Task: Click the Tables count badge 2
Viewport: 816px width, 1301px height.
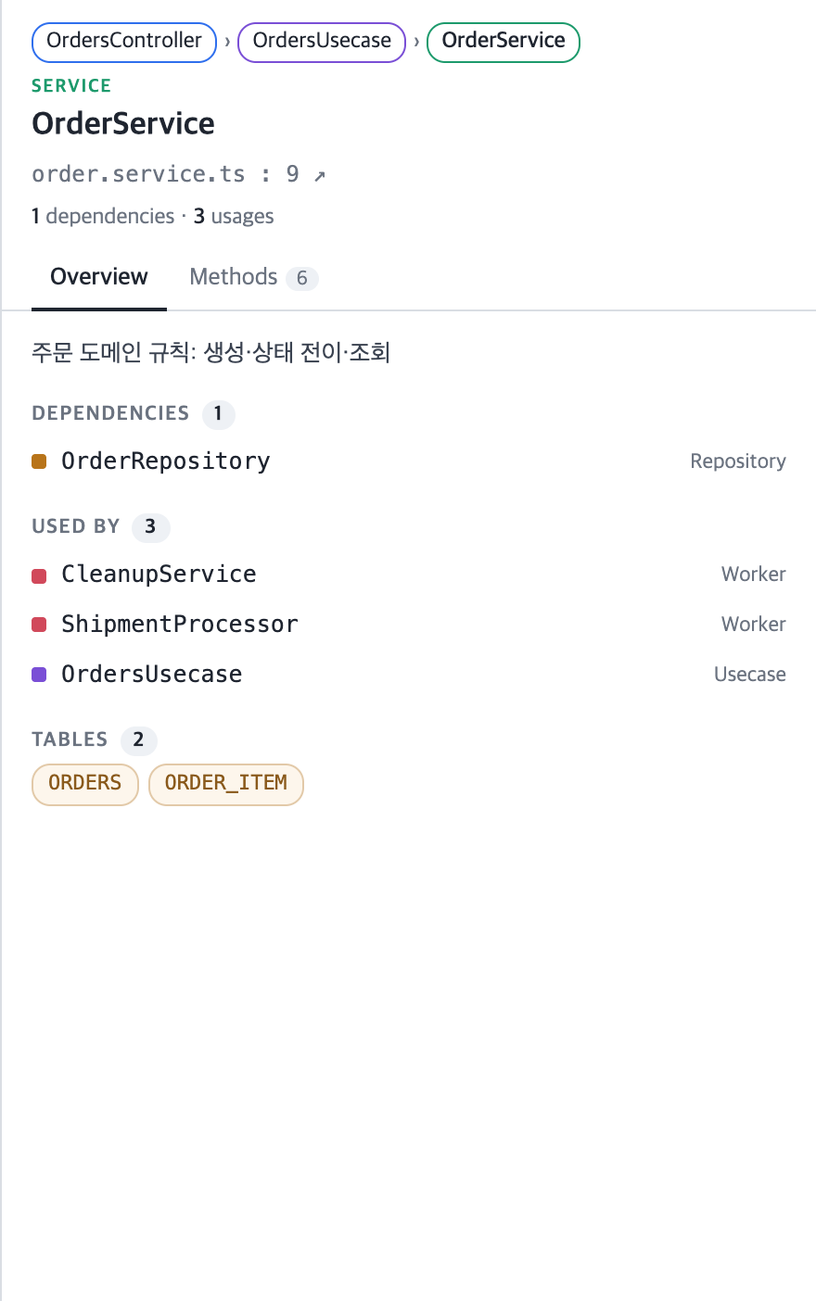Action: click(x=138, y=739)
